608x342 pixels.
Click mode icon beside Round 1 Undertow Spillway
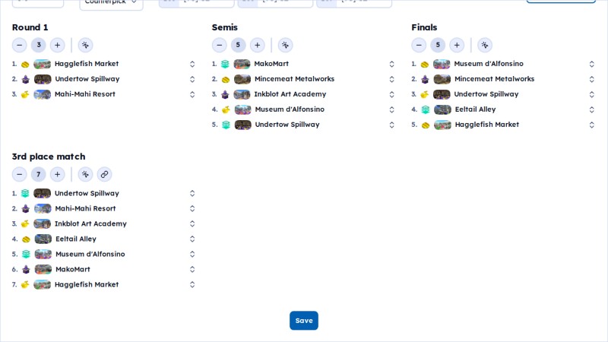tap(26, 79)
